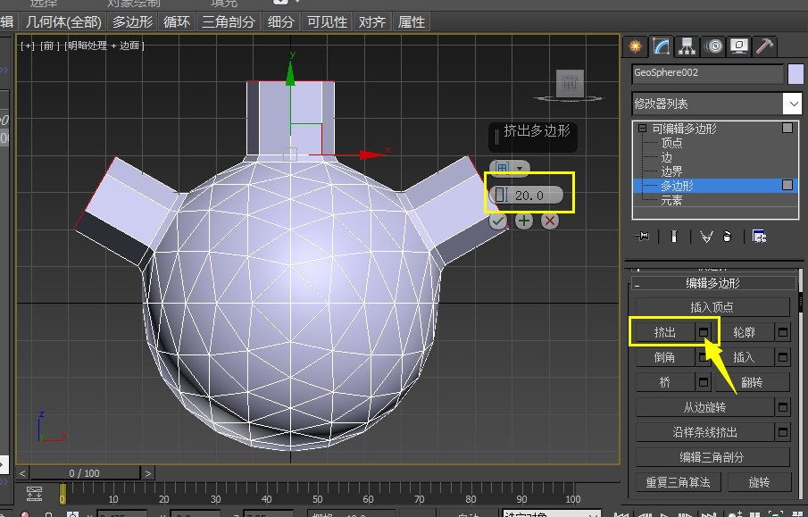Image resolution: width=808 pixels, height=517 pixels.
Task: Confirm extrude with the checkmark button
Action: [x=498, y=221]
